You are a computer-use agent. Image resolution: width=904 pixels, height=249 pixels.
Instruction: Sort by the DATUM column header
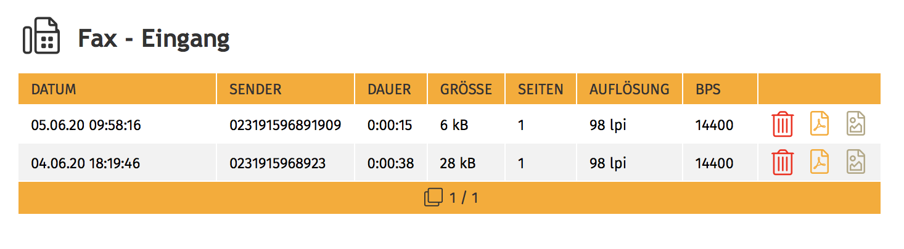click(x=54, y=89)
